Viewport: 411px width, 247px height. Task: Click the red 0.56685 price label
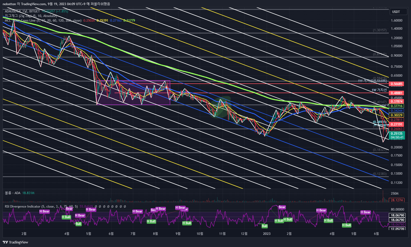tap(396, 84)
